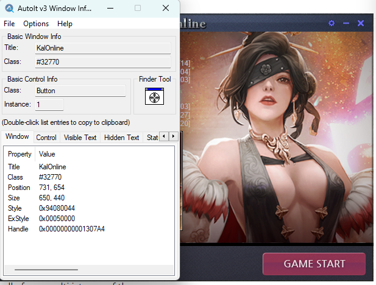Select the Class row in property list
Image resolution: width=376 pixels, height=285 pixels.
89,177
